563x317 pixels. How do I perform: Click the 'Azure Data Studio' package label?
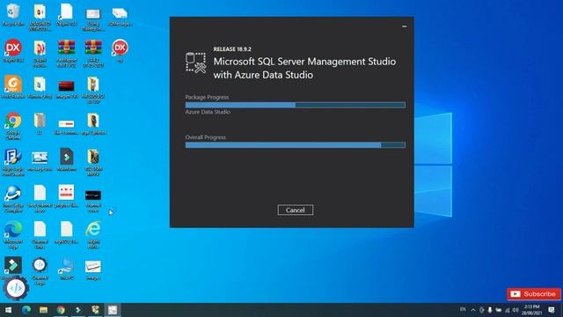(208, 112)
